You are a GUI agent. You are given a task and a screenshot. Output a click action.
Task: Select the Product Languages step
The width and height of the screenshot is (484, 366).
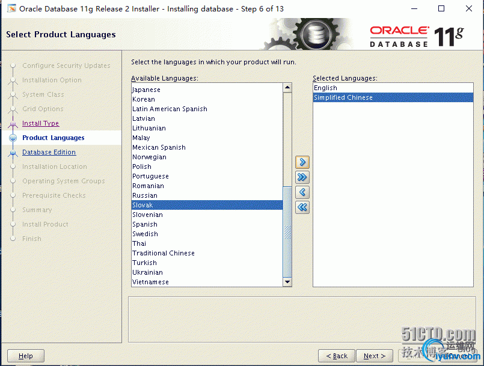(x=54, y=138)
